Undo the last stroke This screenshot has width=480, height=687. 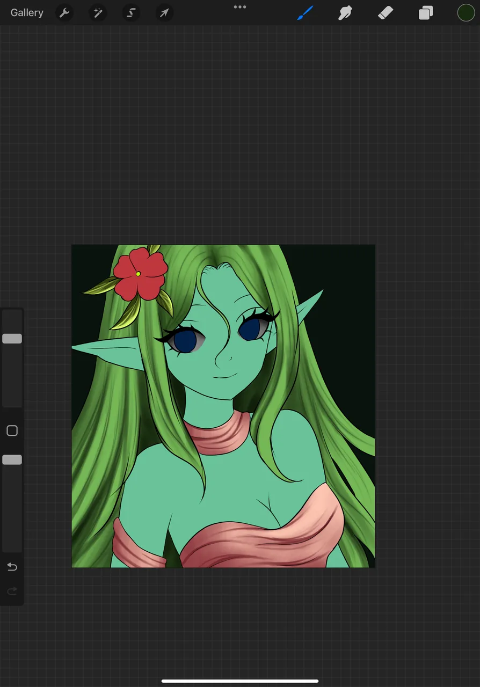pyautogui.click(x=12, y=567)
